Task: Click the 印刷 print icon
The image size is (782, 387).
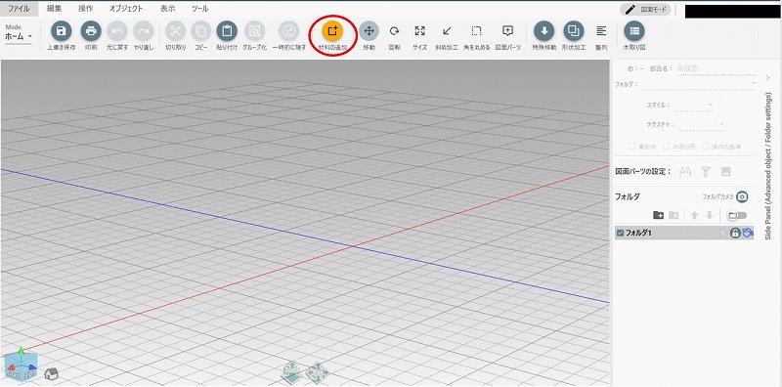Action: click(91, 31)
